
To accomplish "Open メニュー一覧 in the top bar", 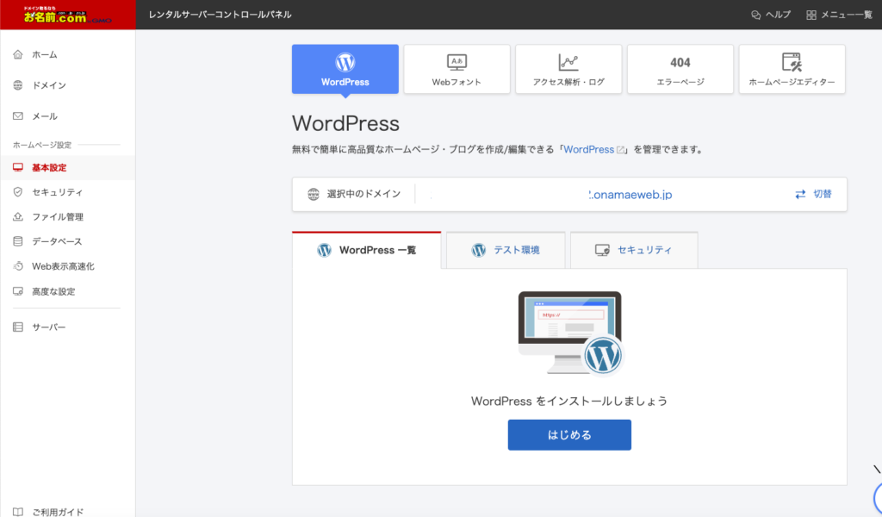I will pyautogui.click(x=839, y=16).
